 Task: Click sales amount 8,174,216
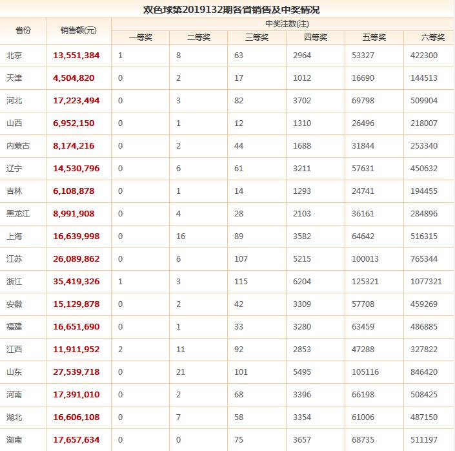[x=74, y=145]
